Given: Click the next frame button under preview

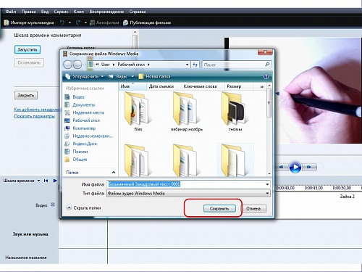Looking at the screenshot, I should point(309,167).
